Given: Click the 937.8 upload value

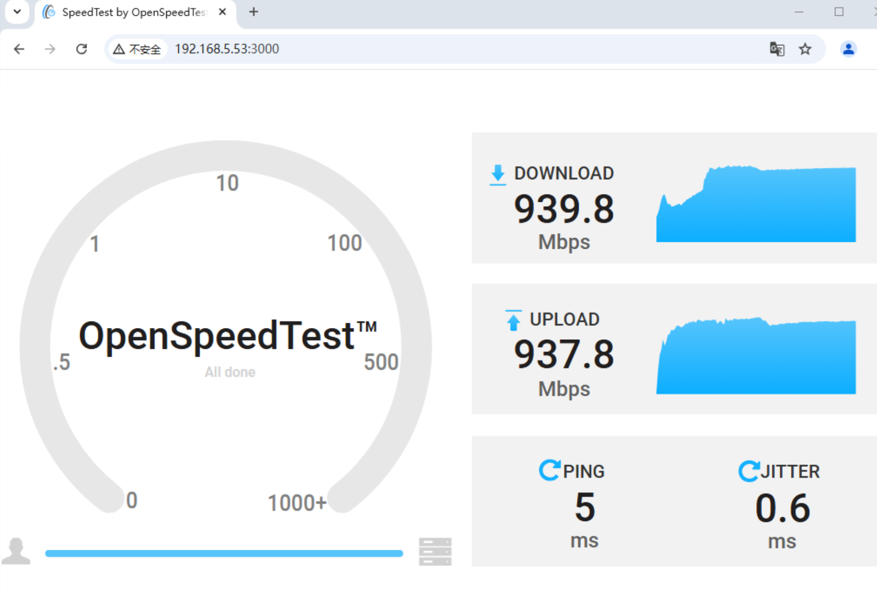Looking at the screenshot, I should (564, 355).
